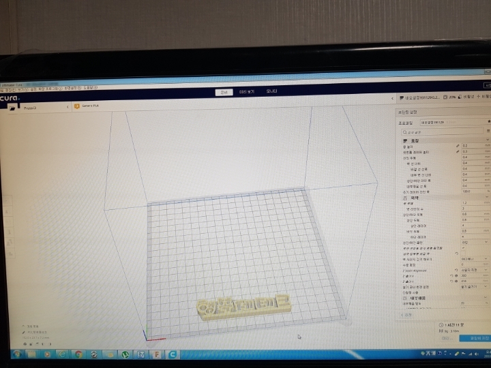Open the 환경설정 (Preferences) menu
The height and width of the screenshot is (368, 491).
coord(73,89)
